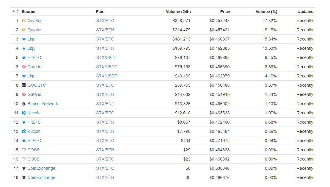This screenshot has height=187, width=330.
Task: Open OOOBTC exchange source link
Action: (37, 85)
